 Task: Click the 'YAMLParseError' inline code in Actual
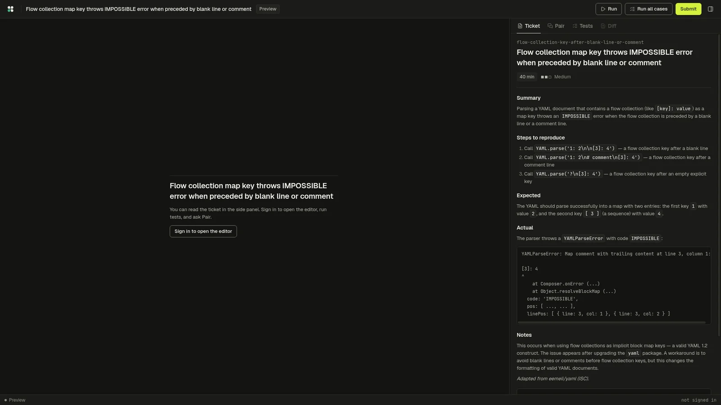[583, 238]
